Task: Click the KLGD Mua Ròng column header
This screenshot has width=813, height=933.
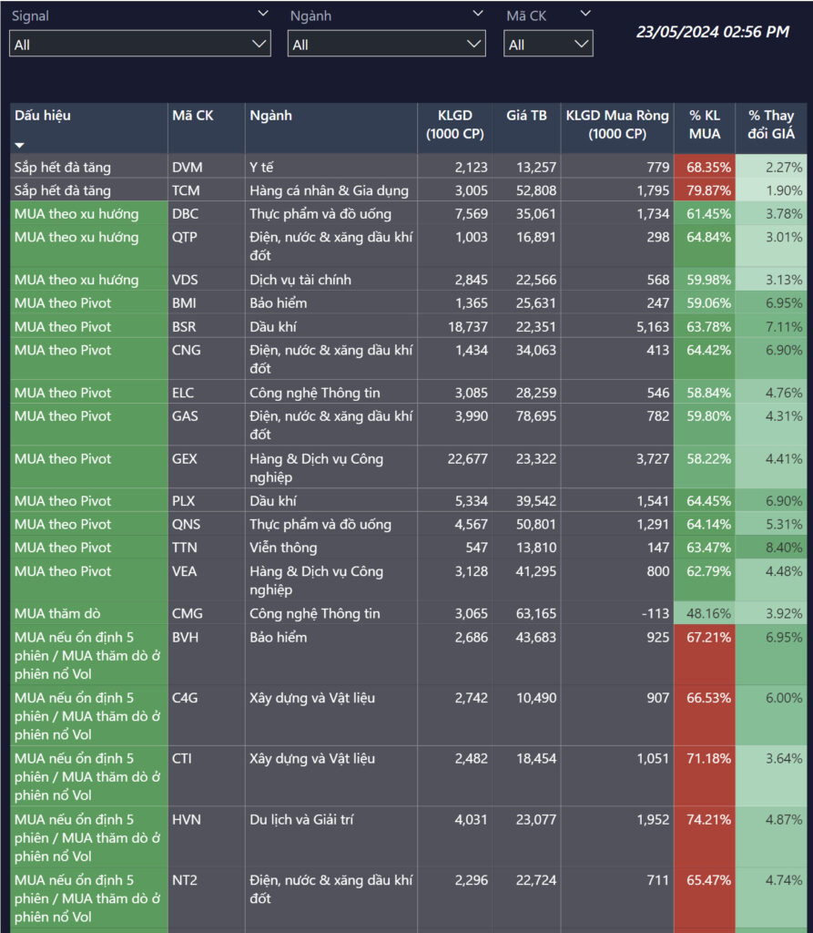Action: [616, 125]
